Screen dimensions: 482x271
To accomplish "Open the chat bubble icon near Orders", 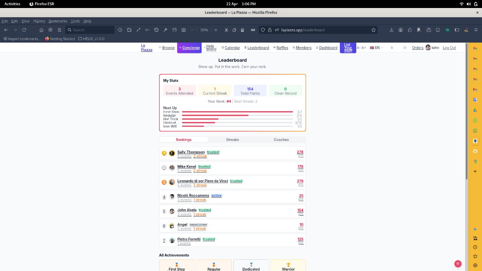I will coord(405,47).
